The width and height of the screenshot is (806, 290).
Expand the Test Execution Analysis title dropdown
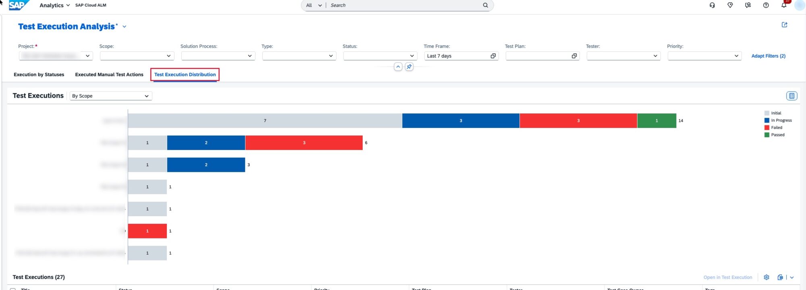(125, 27)
